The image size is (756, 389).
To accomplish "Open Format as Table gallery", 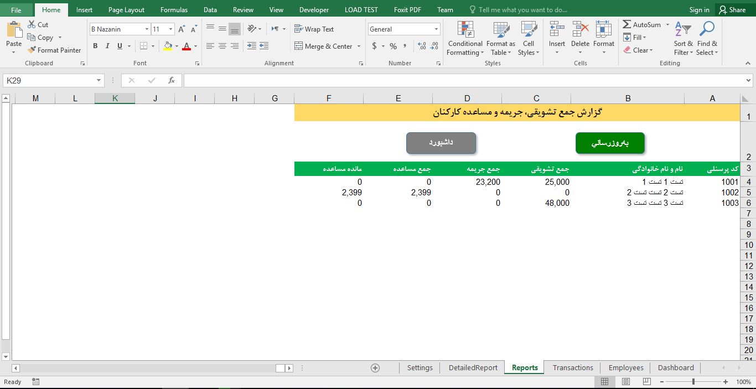I will coord(501,39).
